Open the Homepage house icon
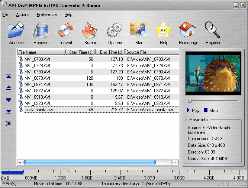The width and height of the screenshot is (248, 188). click(189, 31)
